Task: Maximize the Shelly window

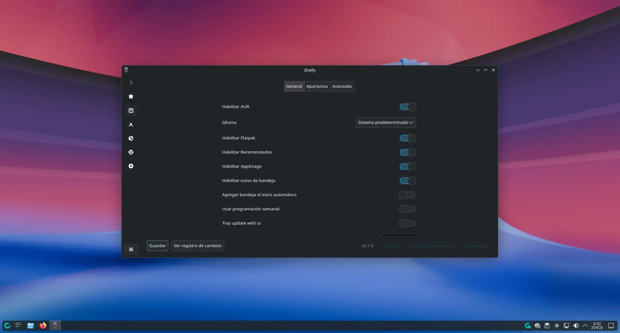Action: [486, 70]
